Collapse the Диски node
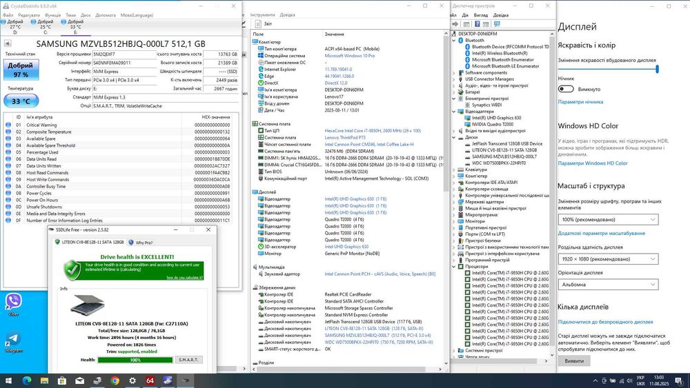Screen dimensions: 690x388 pyautogui.click(x=454, y=137)
